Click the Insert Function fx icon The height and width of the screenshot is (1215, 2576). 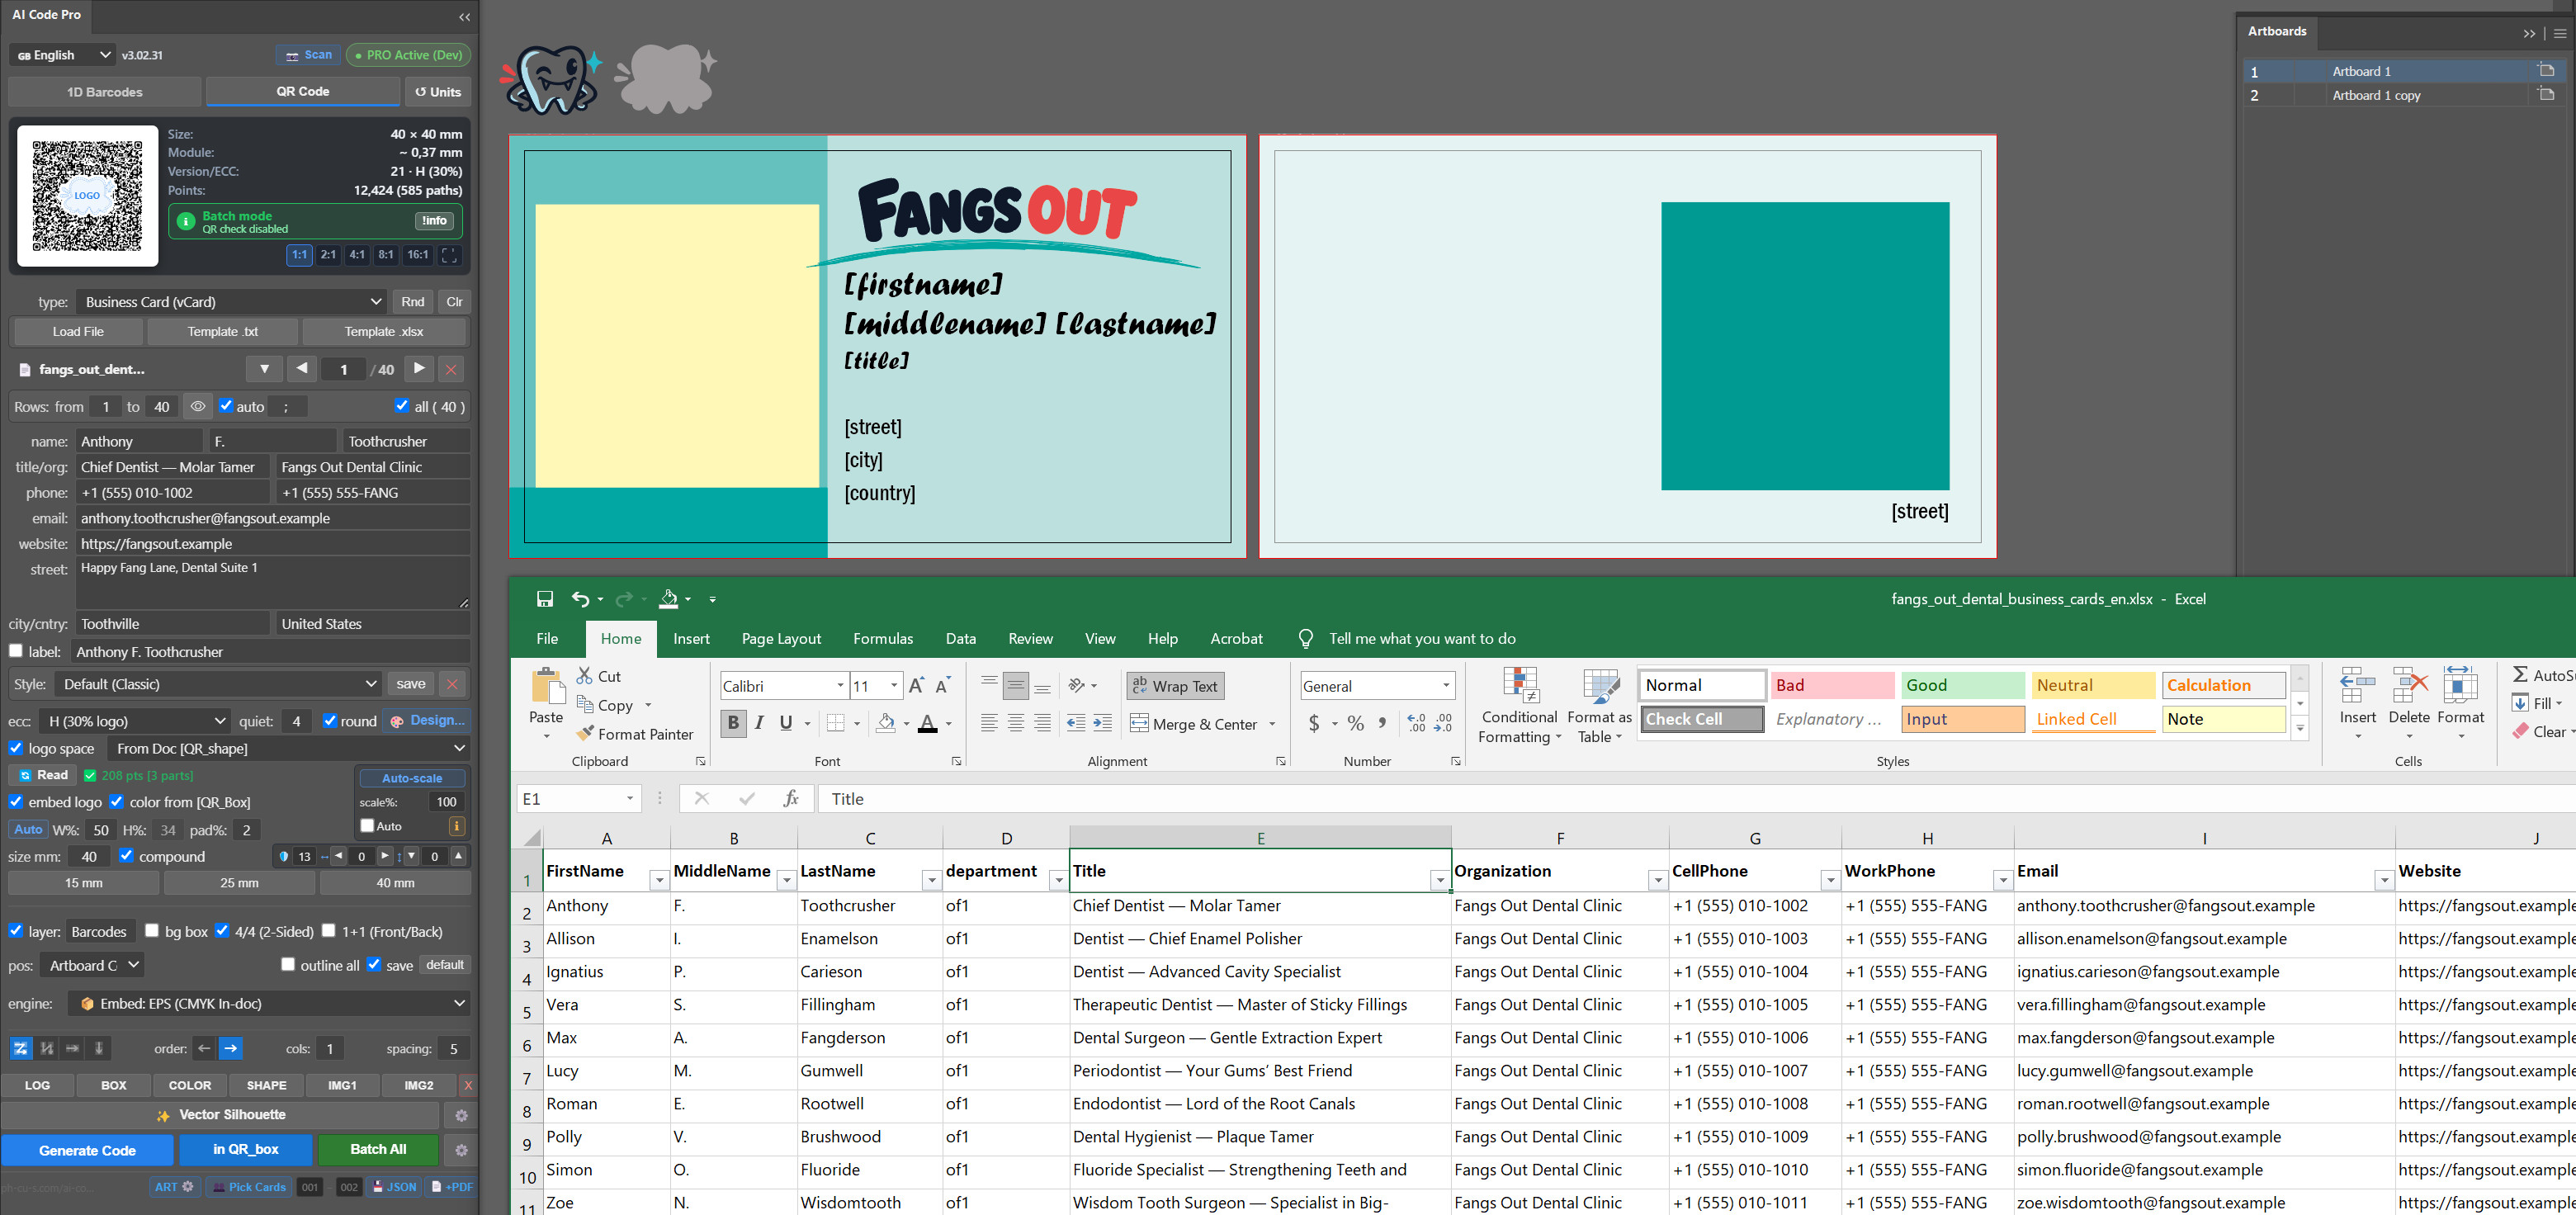791,798
